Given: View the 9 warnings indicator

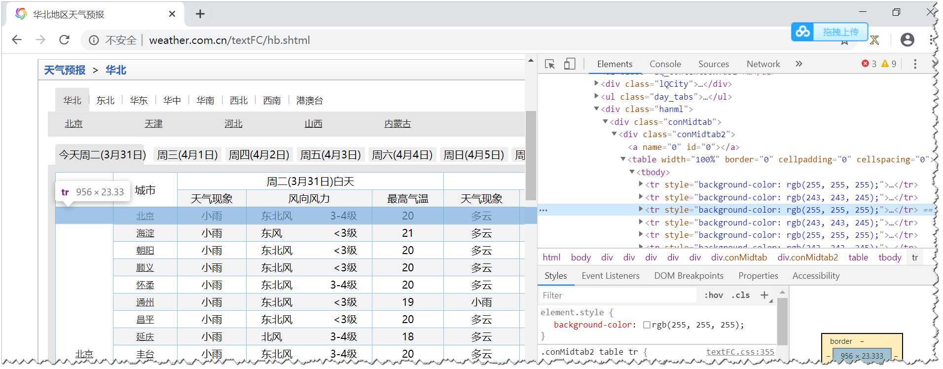Looking at the screenshot, I should click(x=889, y=64).
